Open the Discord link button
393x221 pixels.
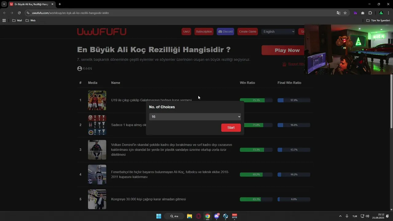(x=225, y=32)
